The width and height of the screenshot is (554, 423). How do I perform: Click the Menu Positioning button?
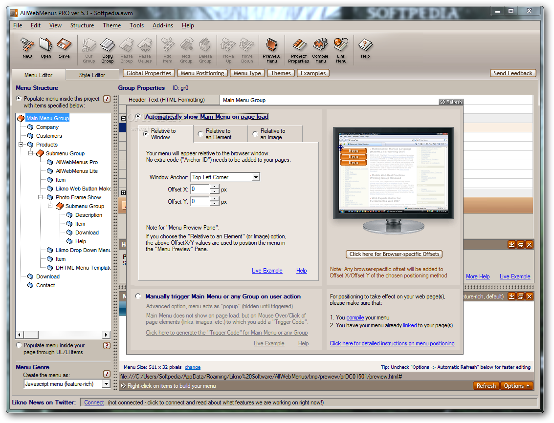(x=202, y=73)
